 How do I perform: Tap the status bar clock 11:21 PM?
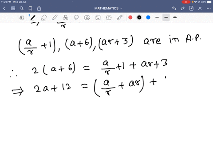6,2
